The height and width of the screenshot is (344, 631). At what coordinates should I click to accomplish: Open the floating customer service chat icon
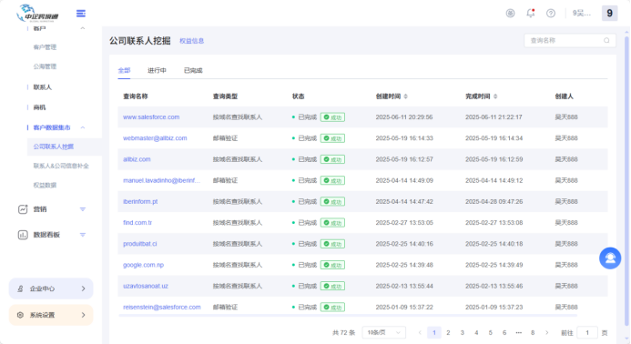pyautogui.click(x=610, y=258)
